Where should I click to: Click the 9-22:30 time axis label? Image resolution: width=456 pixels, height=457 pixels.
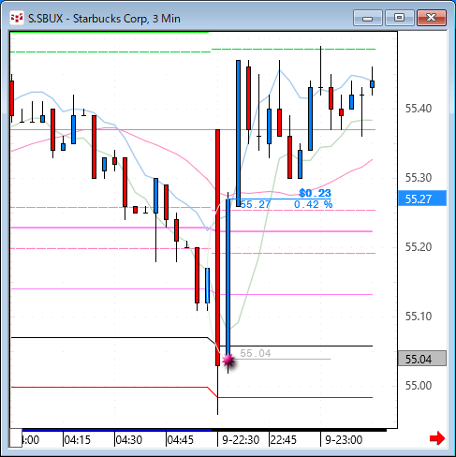click(241, 440)
